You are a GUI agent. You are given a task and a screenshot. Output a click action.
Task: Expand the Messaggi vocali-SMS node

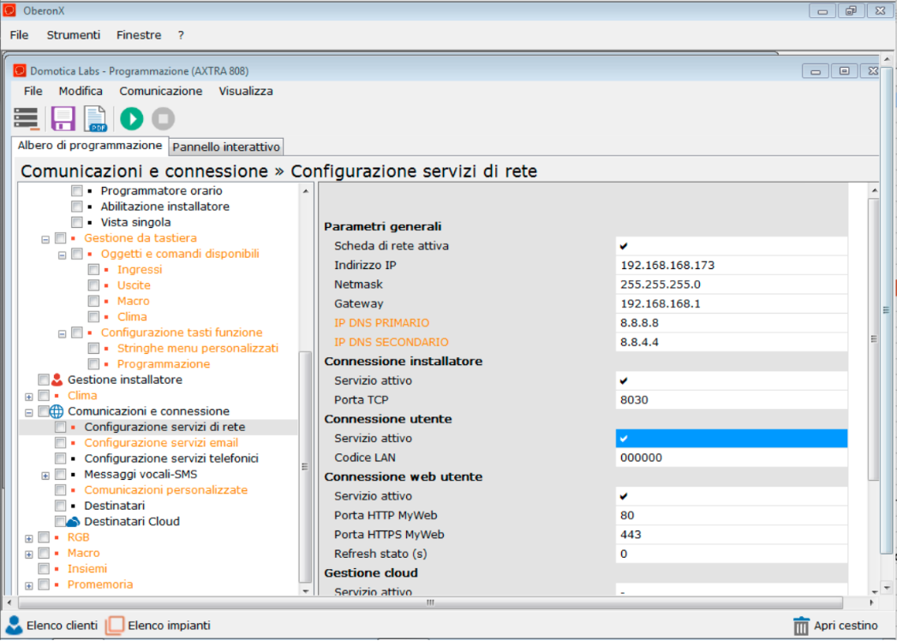coord(45,476)
